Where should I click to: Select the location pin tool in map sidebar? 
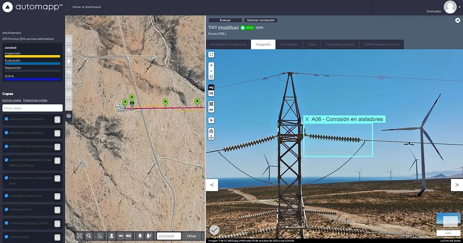[x=68, y=50]
